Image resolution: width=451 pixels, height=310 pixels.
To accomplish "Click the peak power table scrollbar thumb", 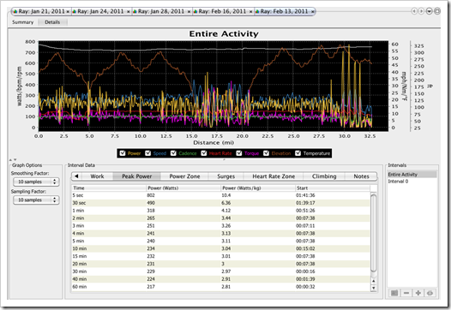I will 373,233.
